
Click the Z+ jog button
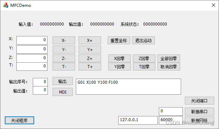(90, 58)
